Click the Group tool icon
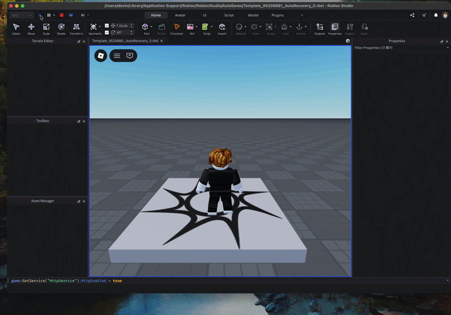 [269, 27]
